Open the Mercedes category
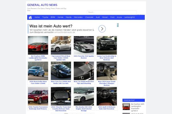Viewport: 172px width, 114px height. [78, 17]
